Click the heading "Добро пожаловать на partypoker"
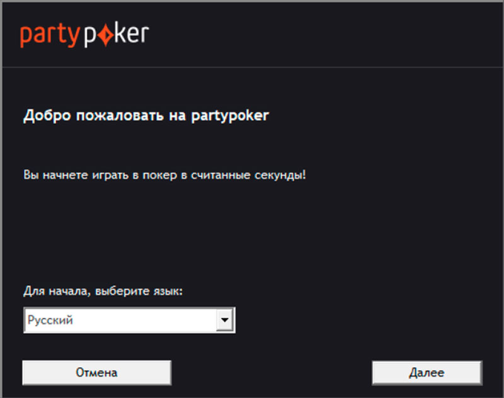Viewport: 504px width, 398px height. point(146,116)
